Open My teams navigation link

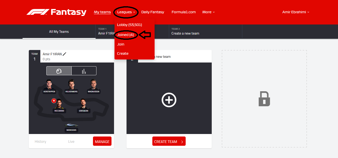coord(102,12)
